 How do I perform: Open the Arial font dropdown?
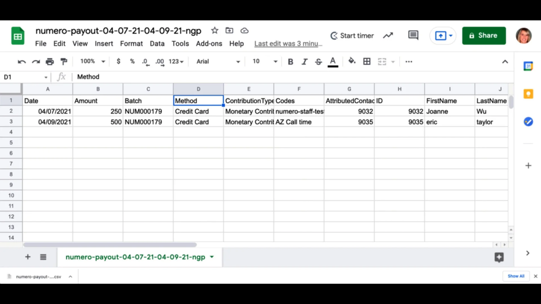tap(218, 61)
